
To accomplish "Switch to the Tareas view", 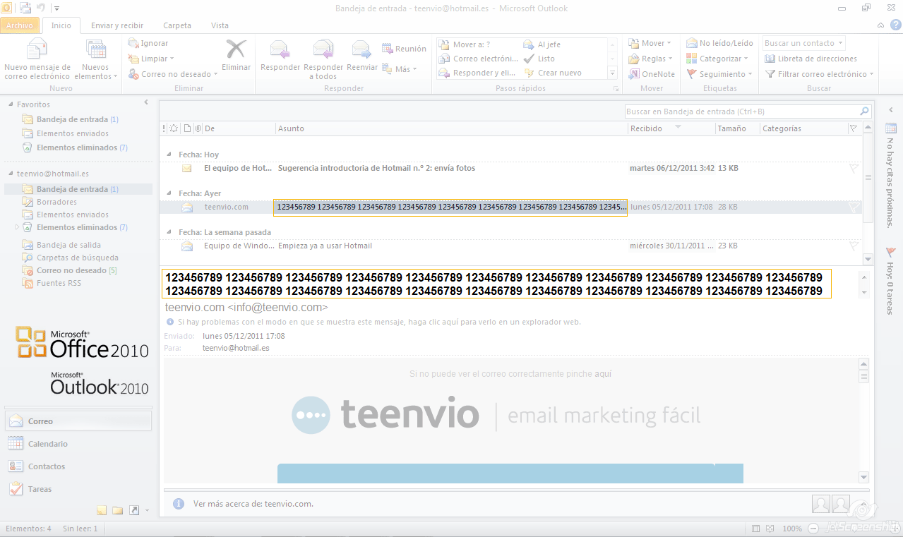I will [x=78, y=489].
